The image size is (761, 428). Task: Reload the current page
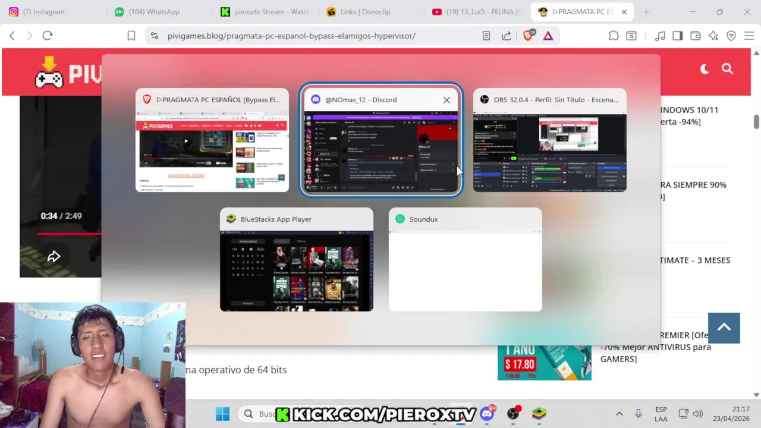48,36
